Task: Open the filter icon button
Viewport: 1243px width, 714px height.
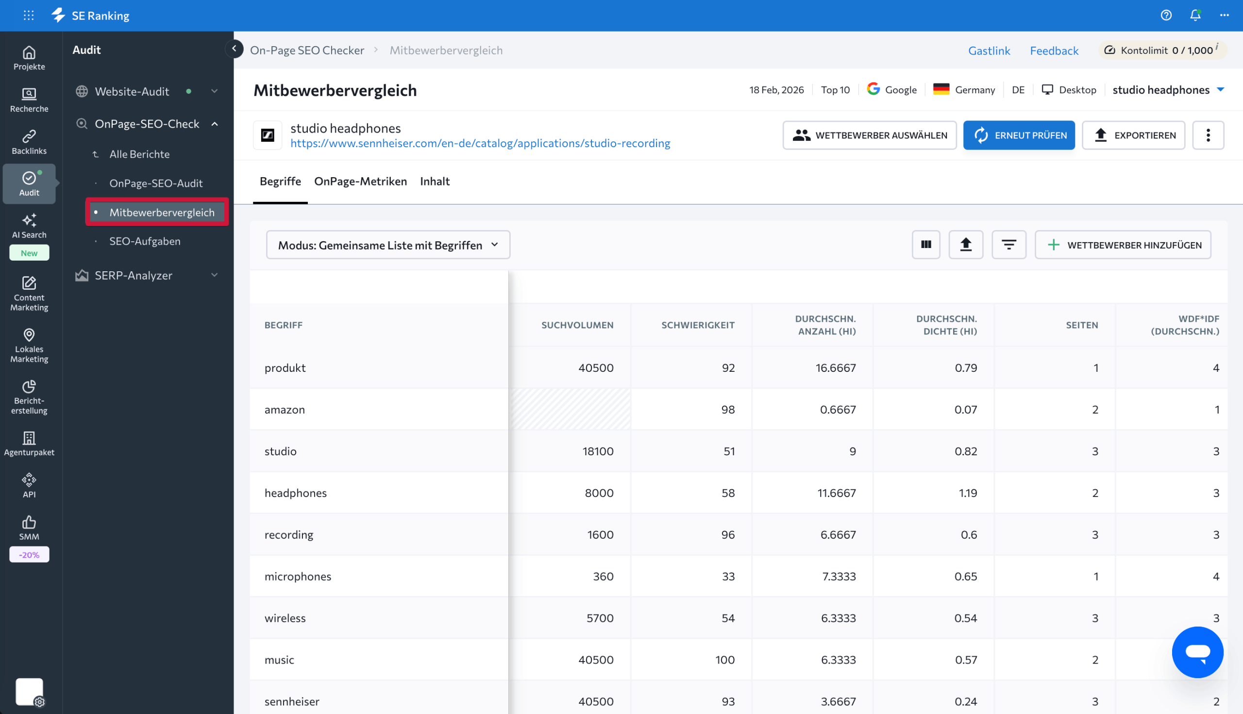Action: click(x=1008, y=245)
